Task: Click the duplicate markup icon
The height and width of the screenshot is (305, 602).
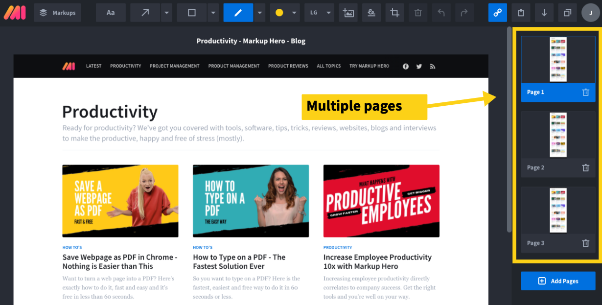Action: click(x=567, y=13)
